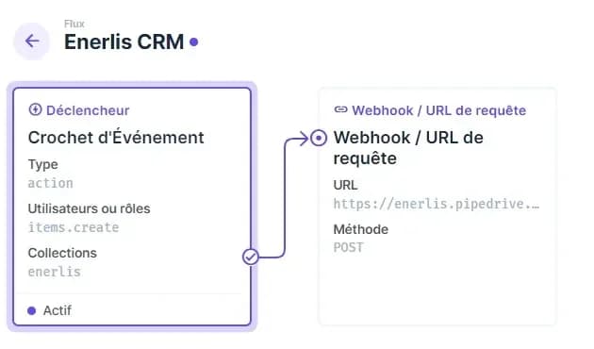594x349 pixels.
Task: Click the Flux breadcrumb label
Action: 74,24
